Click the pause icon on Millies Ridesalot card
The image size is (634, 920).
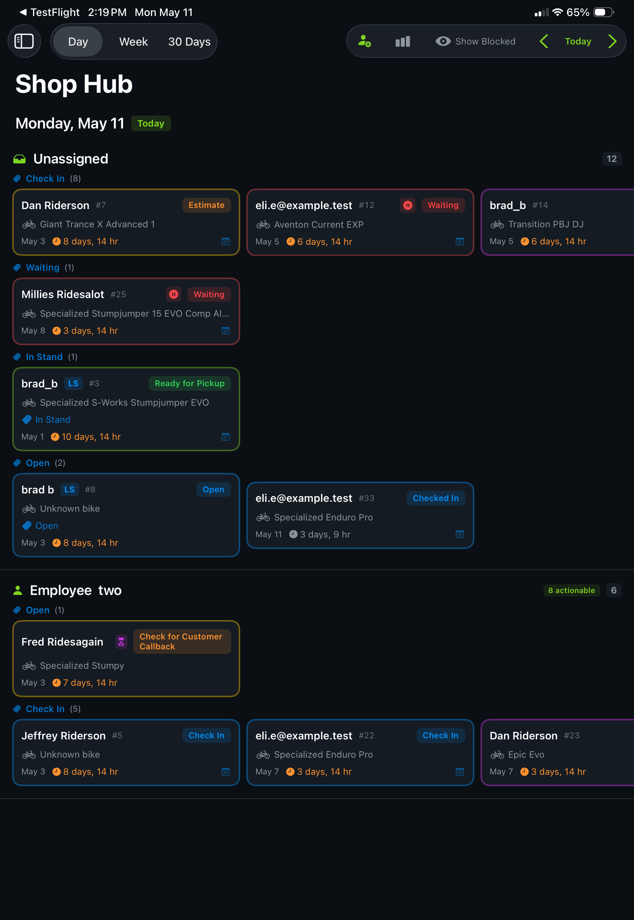(x=174, y=294)
